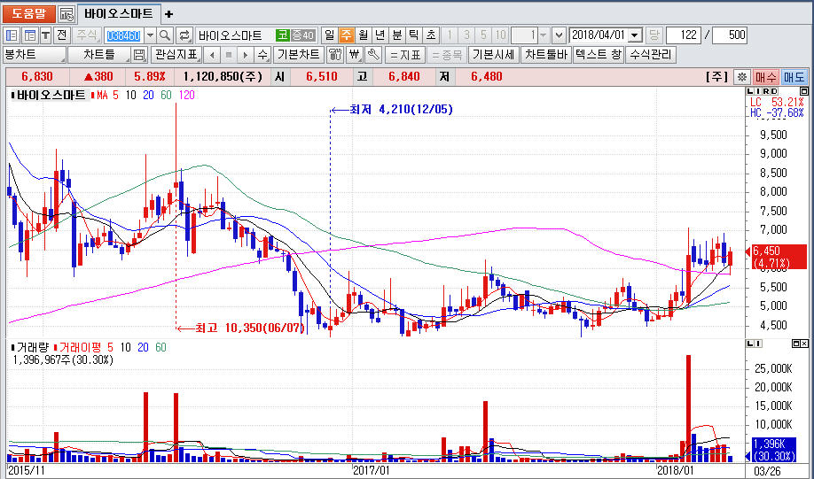Viewport: 814px width, 479px height.
Task: Open the stock code dropdown arrow
Action: tap(149, 35)
